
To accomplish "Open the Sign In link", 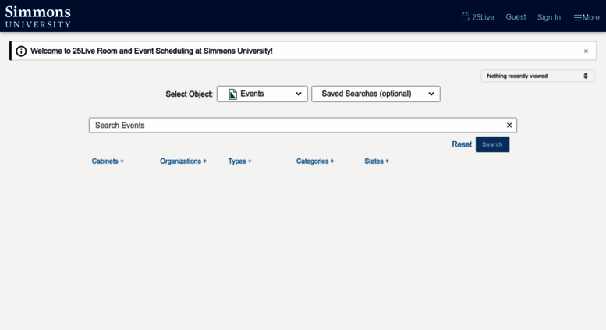I will [x=549, y=17].
